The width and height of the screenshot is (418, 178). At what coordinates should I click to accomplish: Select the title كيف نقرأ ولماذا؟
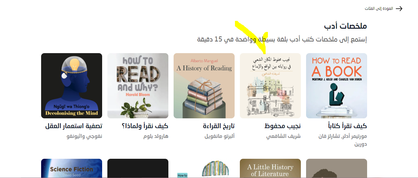(x=145, y=126)
